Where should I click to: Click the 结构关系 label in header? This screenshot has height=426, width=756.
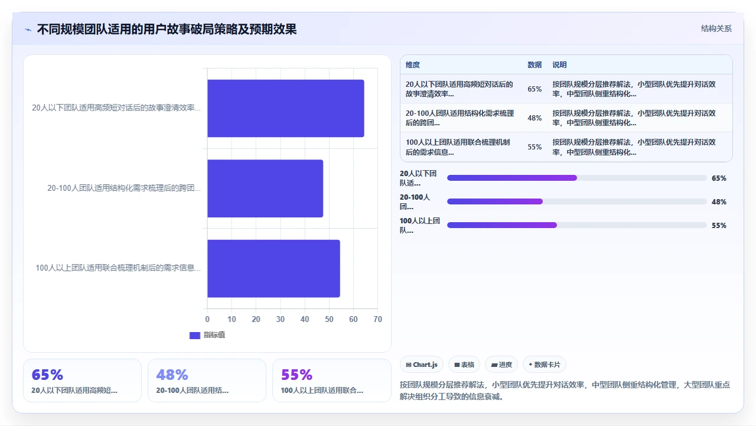click(716, 28)
